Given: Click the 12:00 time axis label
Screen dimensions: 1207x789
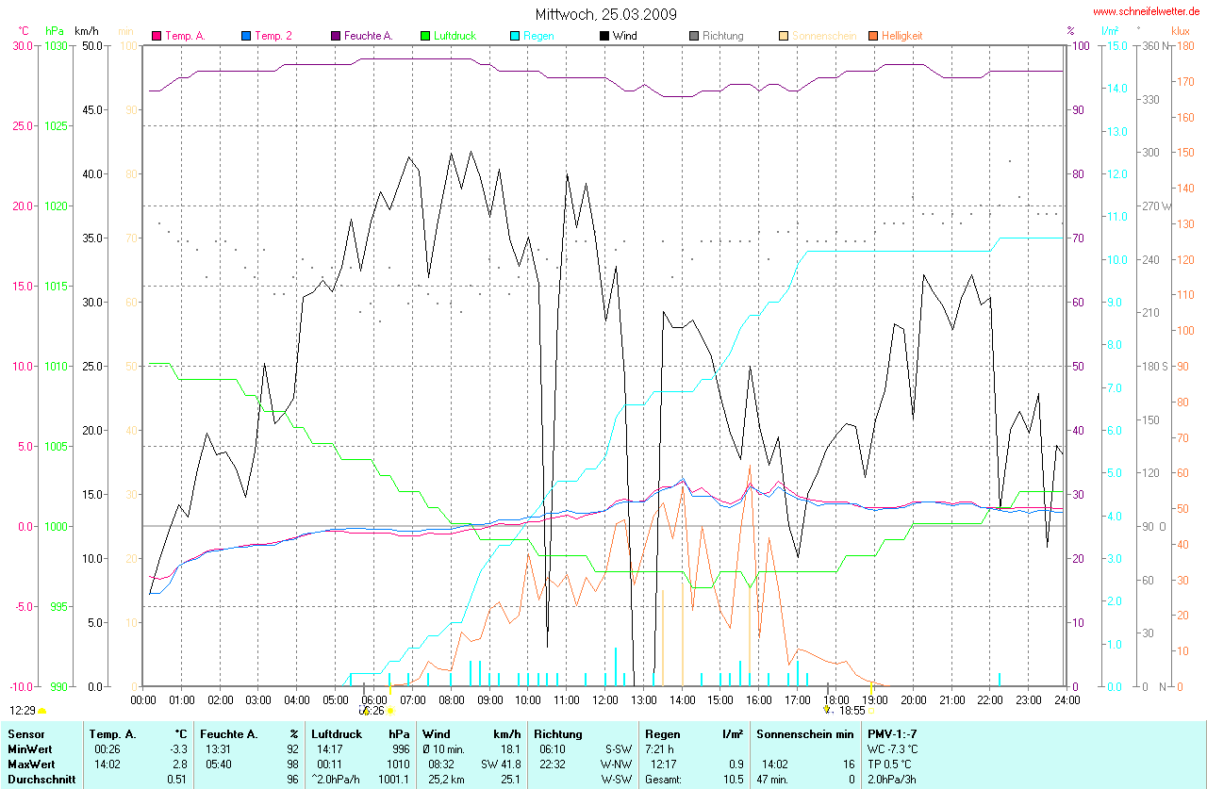Looking at the screenshot, I should pos(604,699).
